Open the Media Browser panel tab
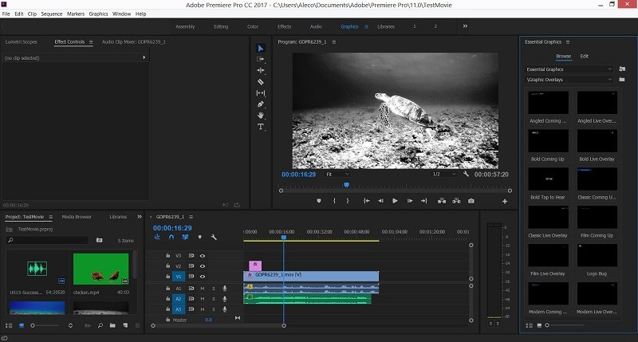 [77, 216]
